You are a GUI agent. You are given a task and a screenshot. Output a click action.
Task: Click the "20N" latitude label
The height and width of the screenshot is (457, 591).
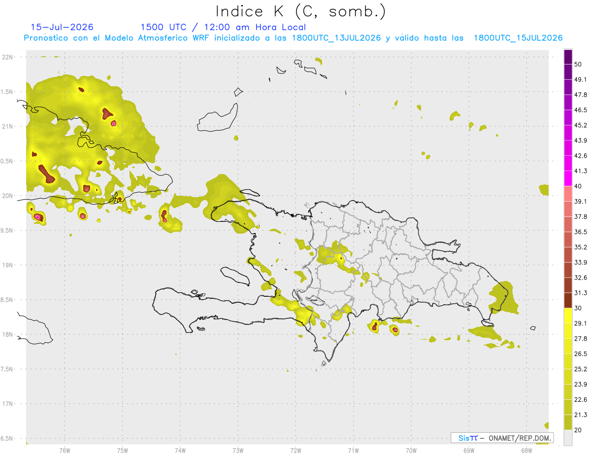(7, 196)
